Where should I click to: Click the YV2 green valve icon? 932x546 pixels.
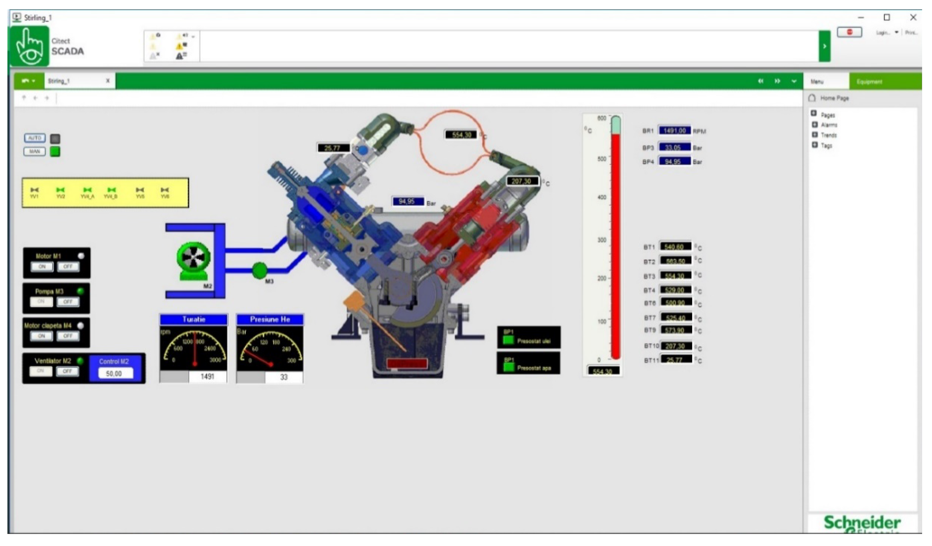60,190
